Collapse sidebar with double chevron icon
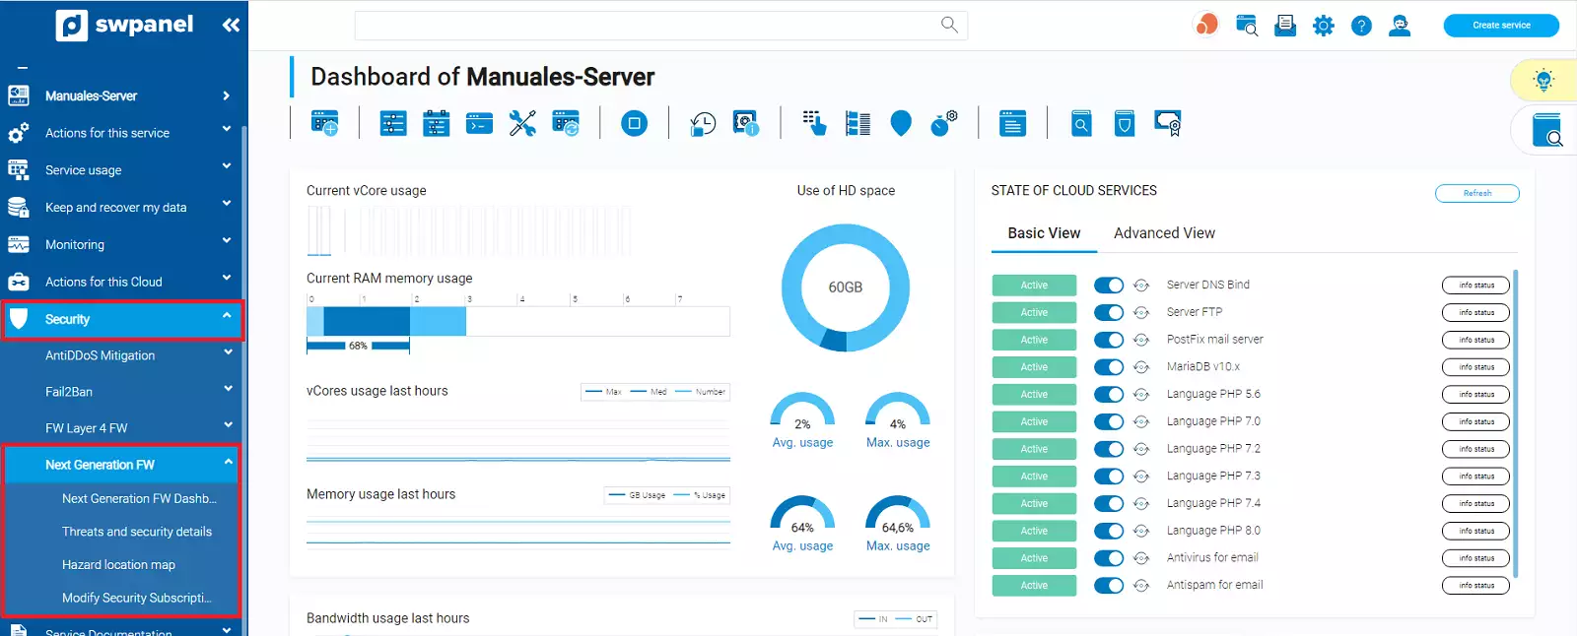 231,25
